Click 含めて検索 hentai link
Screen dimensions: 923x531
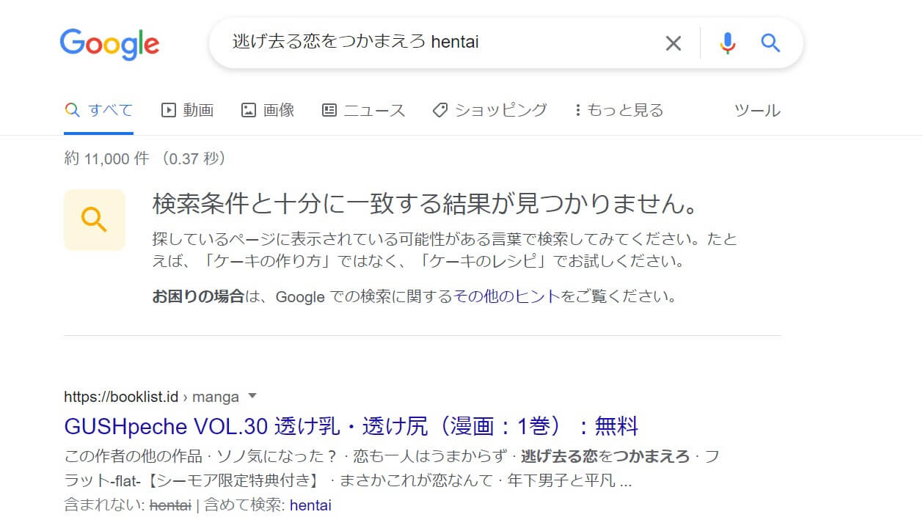(x=310, y=505)
